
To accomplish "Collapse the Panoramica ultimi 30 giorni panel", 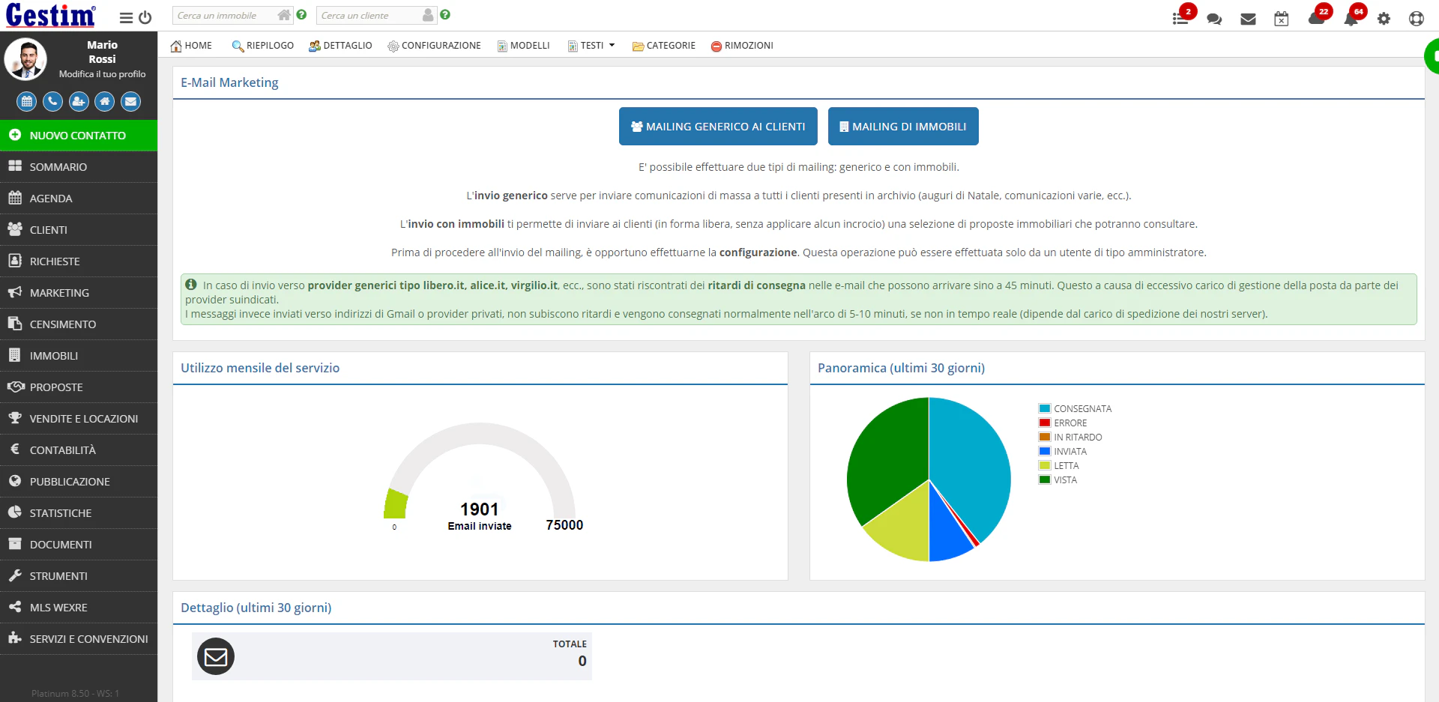I will (x=902, y=368).
